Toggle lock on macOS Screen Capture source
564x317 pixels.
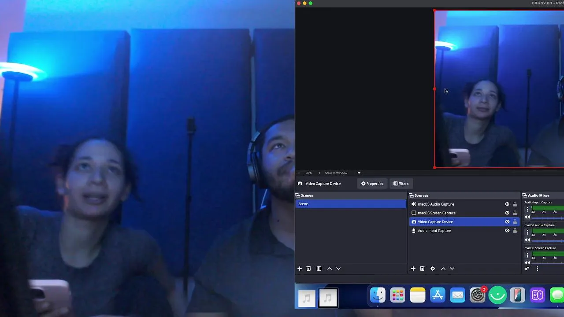[515, 213]
